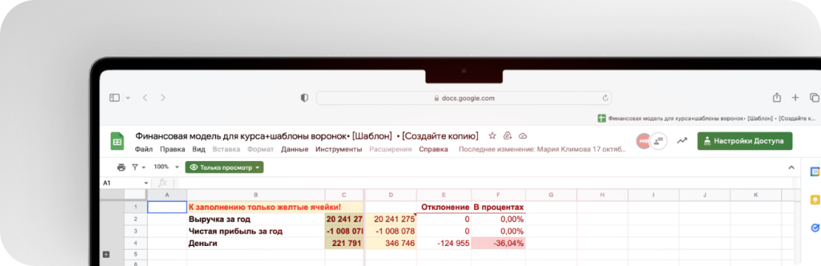Open the Справка menu
821x266 pixels.
click(x=433, y=149)
